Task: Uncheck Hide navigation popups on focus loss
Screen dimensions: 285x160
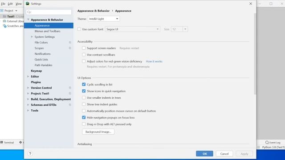Action: pyautogui.click(x=84, y=117)
